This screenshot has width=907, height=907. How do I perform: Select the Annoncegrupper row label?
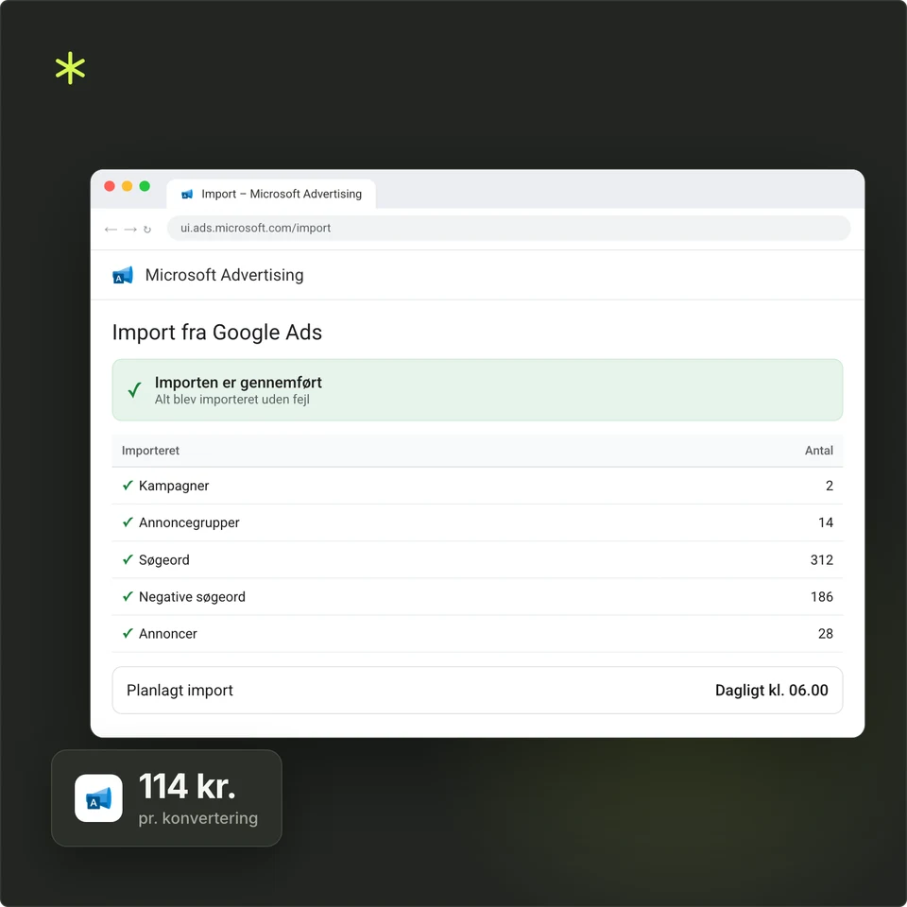click(x=189, y=522)
